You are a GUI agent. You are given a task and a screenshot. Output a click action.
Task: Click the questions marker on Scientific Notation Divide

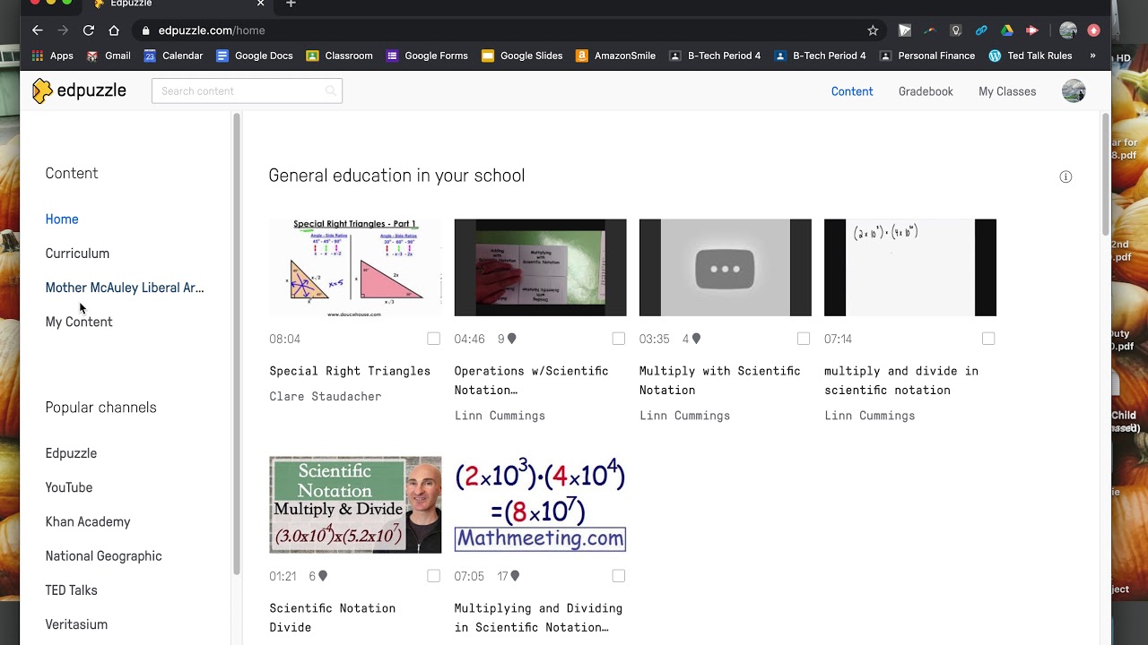[x=322, y=576]
